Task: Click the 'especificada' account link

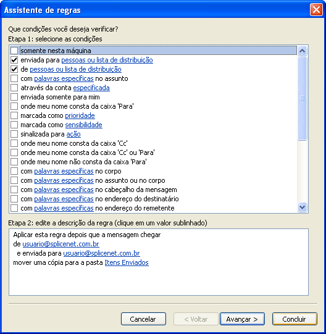Action: click(91, 88)
